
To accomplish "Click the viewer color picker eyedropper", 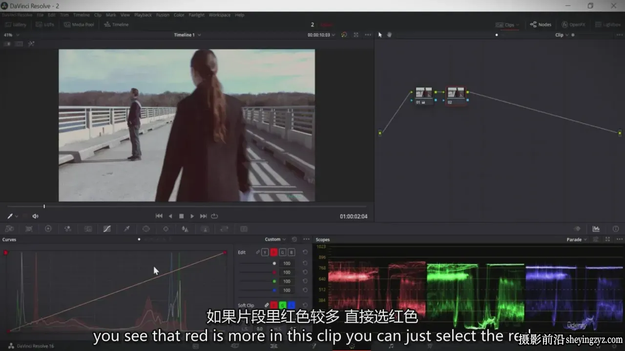I will point(9,216).
